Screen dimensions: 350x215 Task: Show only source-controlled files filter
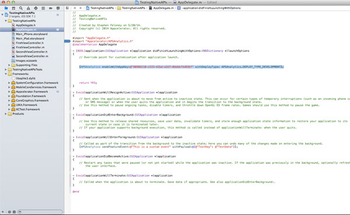pyautogui.click(x=14, y=212)
